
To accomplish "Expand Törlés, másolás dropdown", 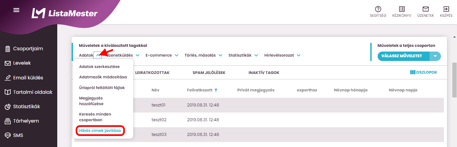I will click(x=220, y=55).
